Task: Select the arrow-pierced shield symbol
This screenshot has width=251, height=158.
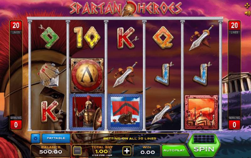Action: tap(49, 75)
